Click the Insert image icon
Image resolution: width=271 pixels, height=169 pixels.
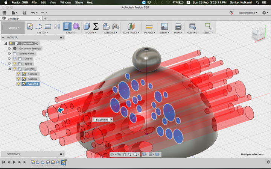pyautogui.click(x=164, y=26)
